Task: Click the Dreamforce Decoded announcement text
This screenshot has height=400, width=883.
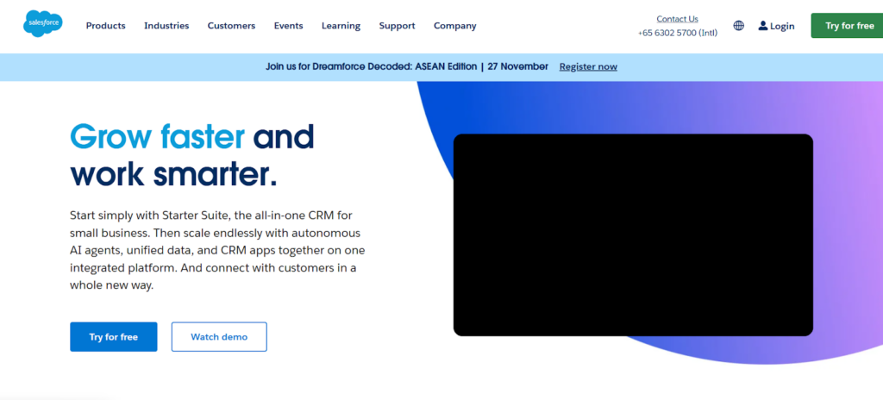Action: coord(407,66)
